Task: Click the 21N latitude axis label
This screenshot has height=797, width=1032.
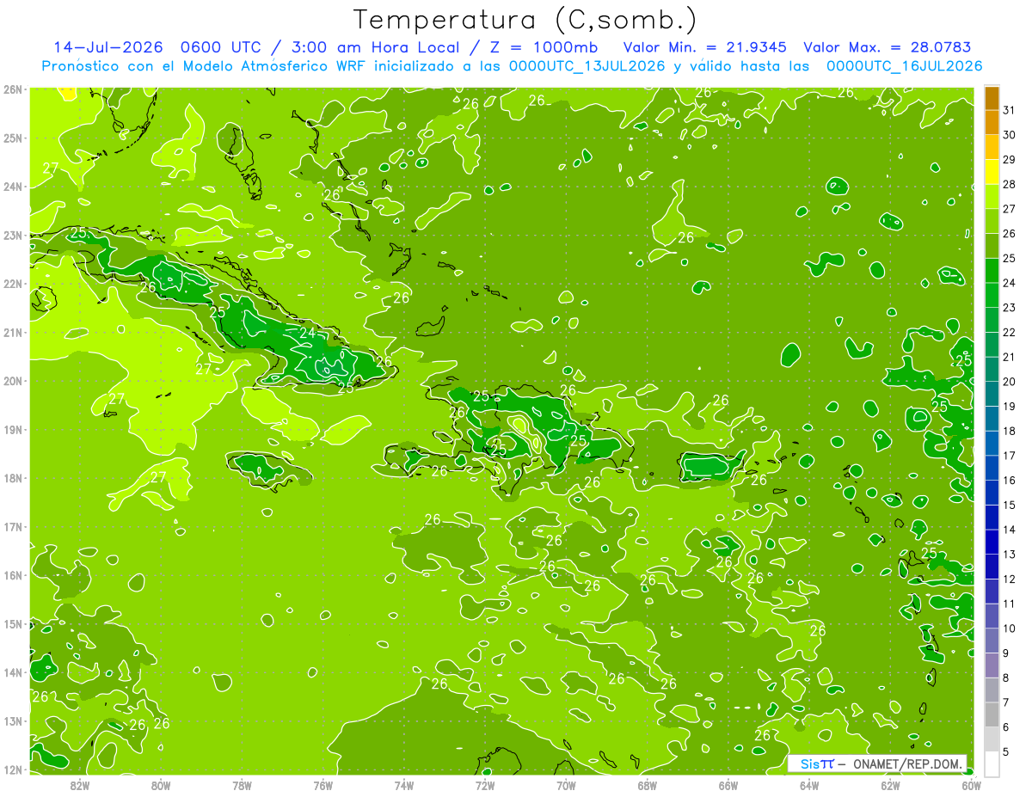Action: tap(12, 333)
